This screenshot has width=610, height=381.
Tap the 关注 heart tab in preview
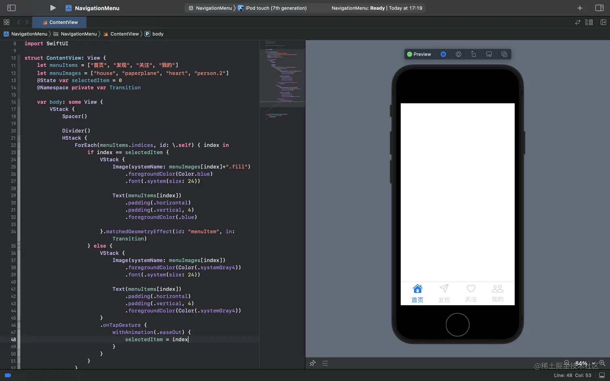tap(471, 294)
